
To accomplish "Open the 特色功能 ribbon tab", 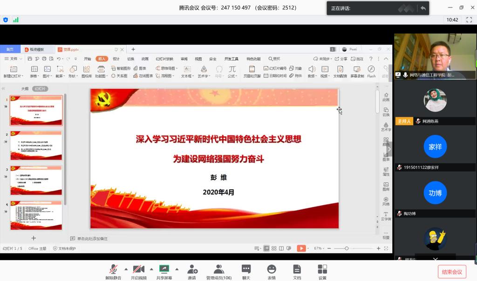I will click(254, 59).
